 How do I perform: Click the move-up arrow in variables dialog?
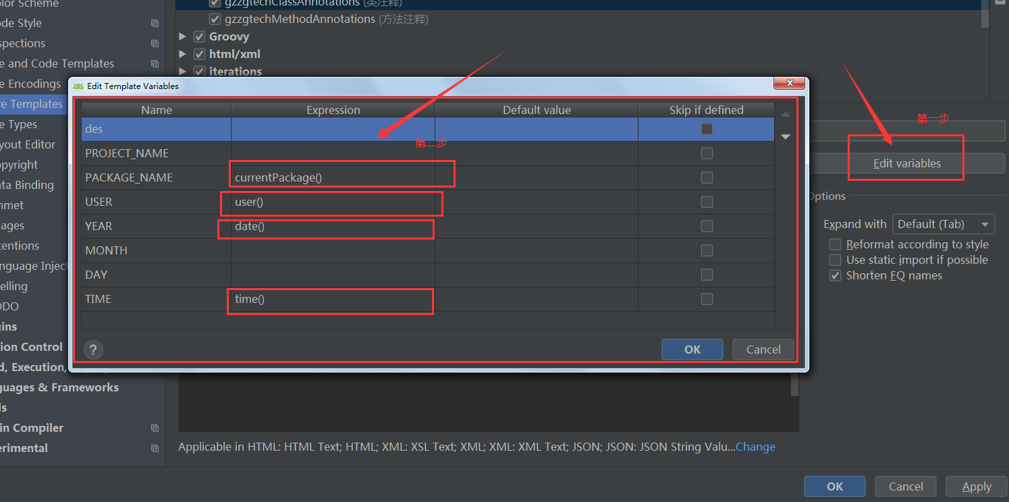pyautogui.click(x=786, y=115)
